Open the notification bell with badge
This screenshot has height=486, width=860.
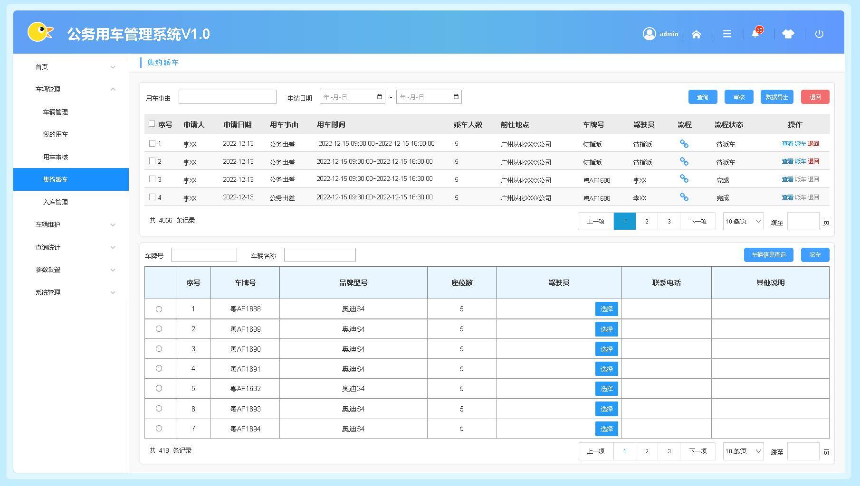pyautogui.click(x=755, y=34)
